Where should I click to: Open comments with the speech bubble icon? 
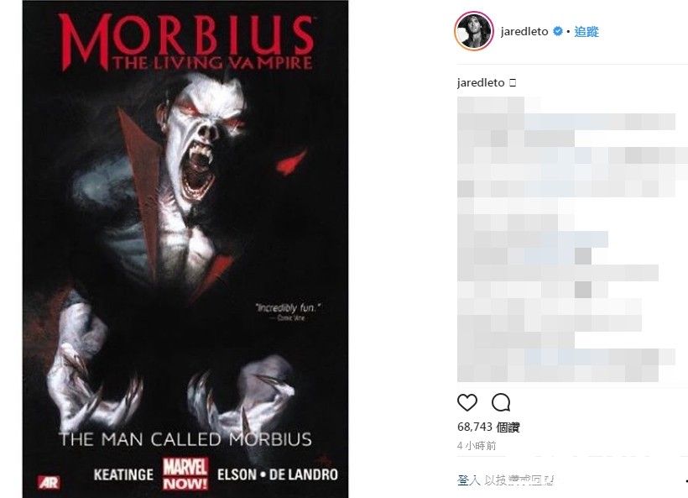point(501,402)
